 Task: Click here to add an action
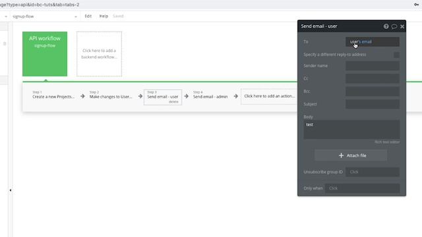pos(269,96)
